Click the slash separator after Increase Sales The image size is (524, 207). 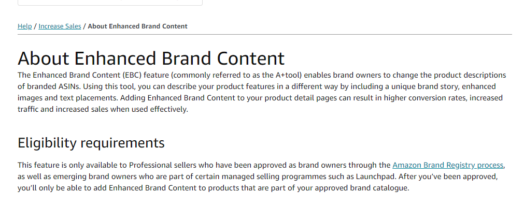(84, 26)
